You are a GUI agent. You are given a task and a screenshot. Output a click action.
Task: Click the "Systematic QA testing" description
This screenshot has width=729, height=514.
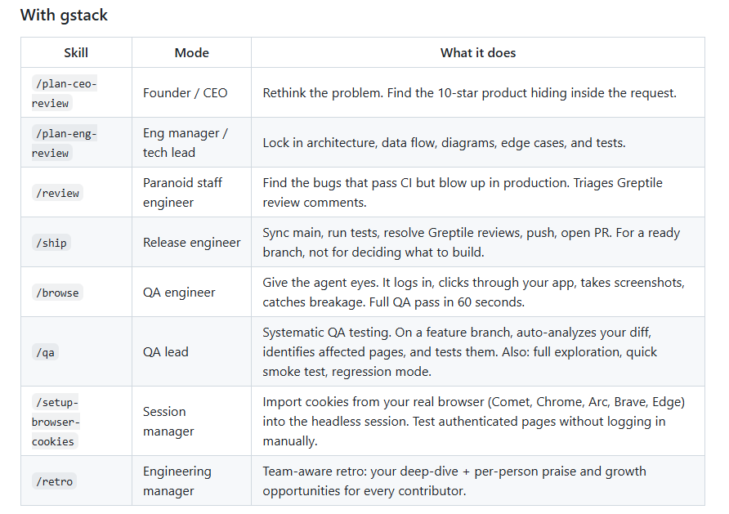tap(460, 352)
